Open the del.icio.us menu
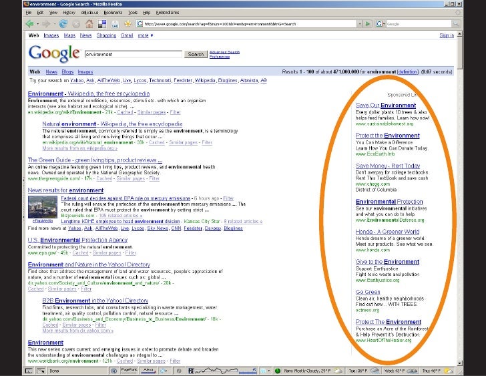Screen dimensions: 486x376 (x=89, y=13)
